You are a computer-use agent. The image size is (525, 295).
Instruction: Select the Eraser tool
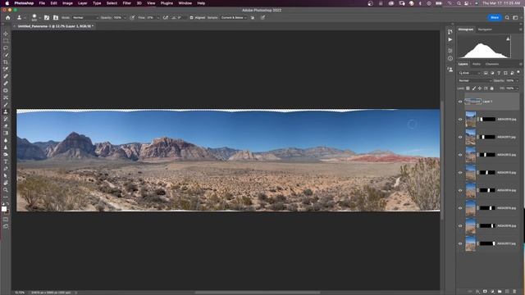click(x=6, y=126)
